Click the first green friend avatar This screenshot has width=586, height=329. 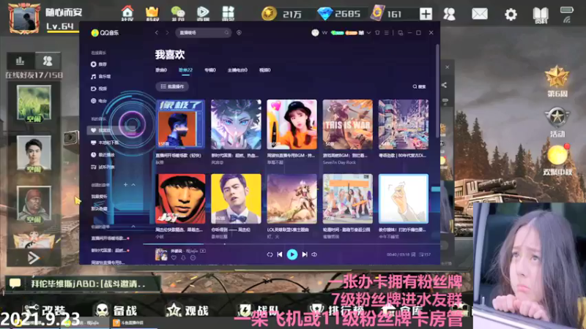pos(34,103)
